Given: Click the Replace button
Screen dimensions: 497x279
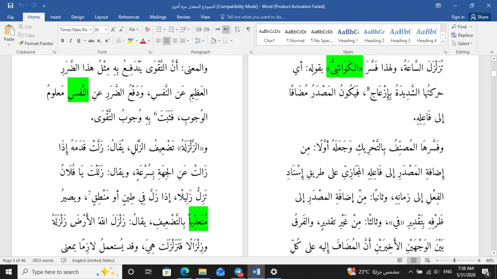Looking at the screenshot, I should pyautogui.click(x=462, y=35).
